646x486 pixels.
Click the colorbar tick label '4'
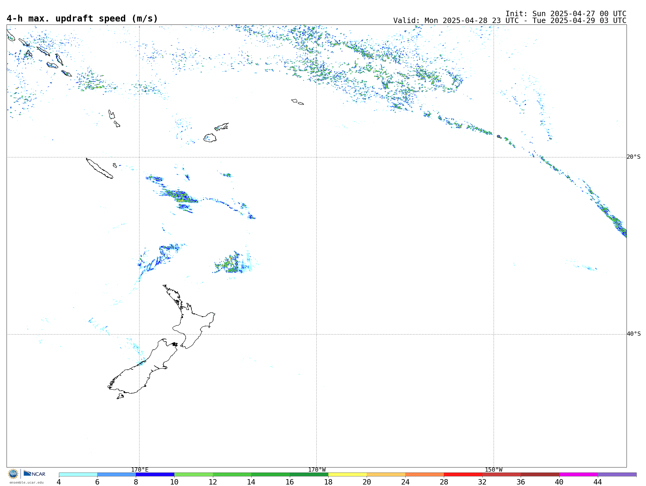pyautogui.click(x=59, y=482)
